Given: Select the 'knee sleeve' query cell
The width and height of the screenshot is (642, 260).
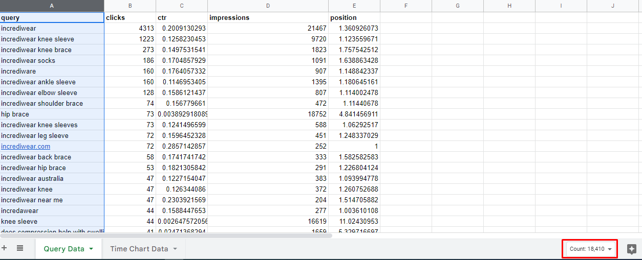Looking at the screenshot, I should coord(52,221).
